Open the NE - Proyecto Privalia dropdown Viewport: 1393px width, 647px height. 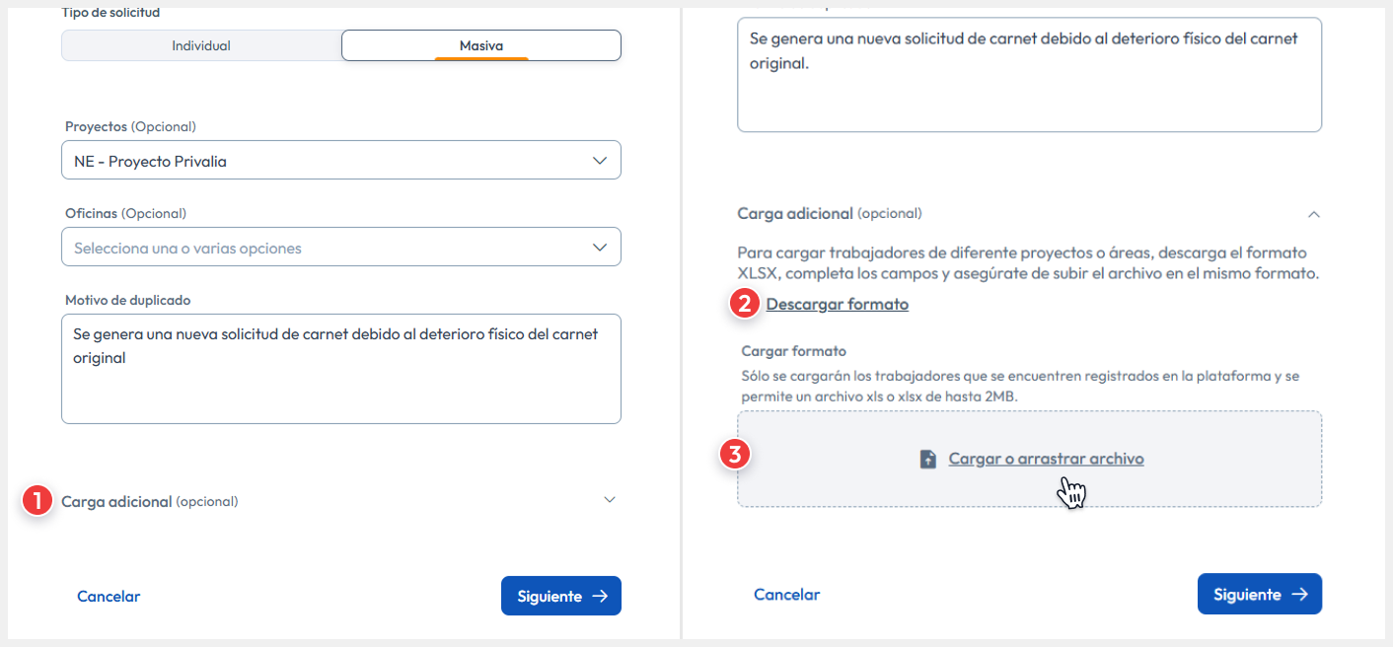[340, 160]
